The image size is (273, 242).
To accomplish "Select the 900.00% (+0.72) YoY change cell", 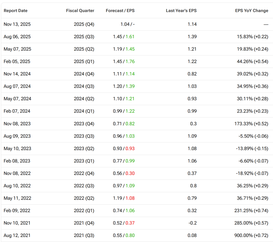I will pos(251,235).
